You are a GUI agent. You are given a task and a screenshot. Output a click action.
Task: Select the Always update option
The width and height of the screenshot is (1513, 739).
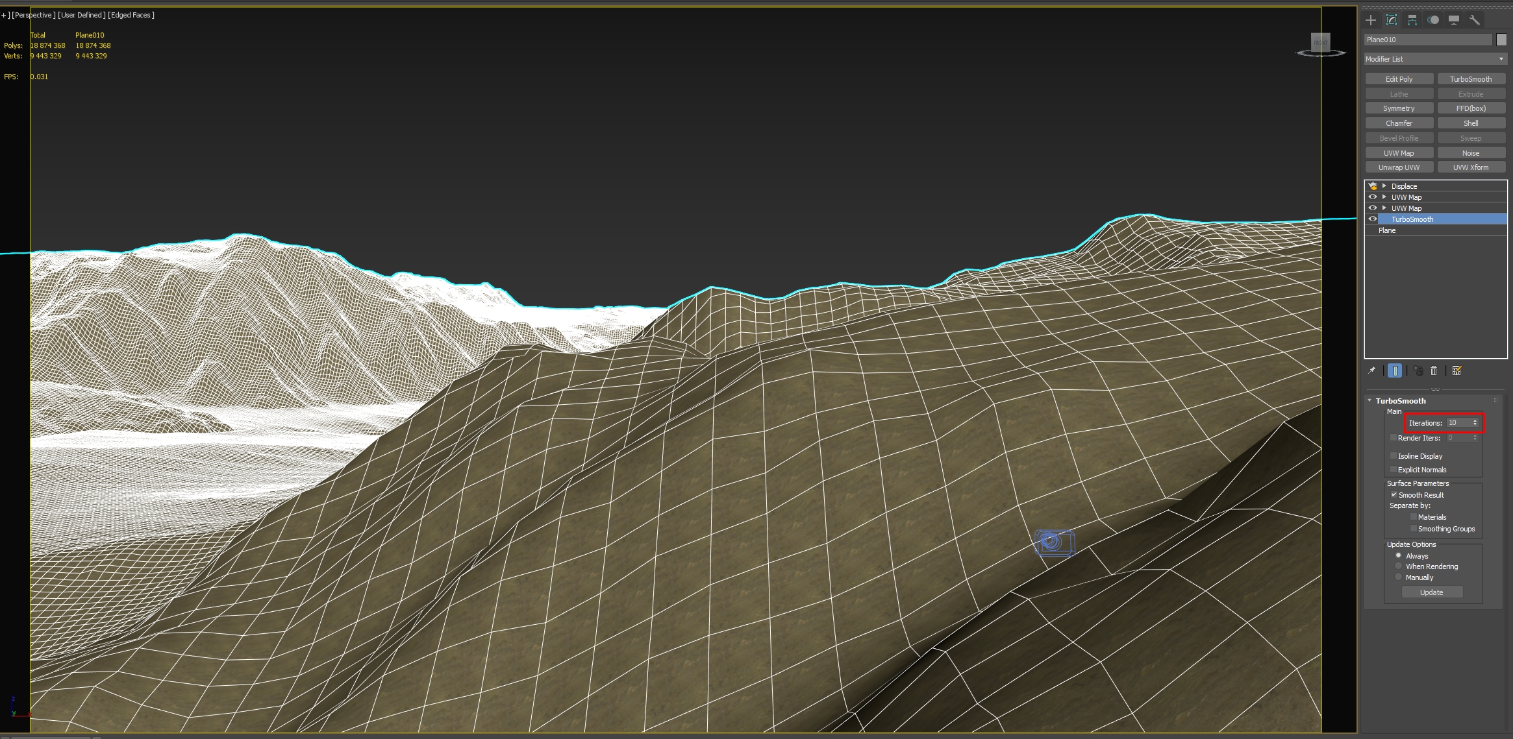click(1399, 555)
